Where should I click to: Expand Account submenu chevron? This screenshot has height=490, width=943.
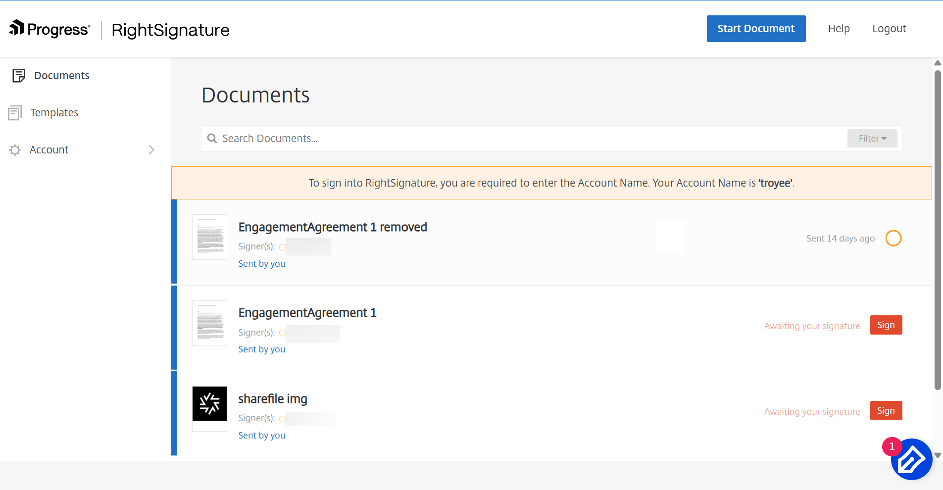point(151,149)
